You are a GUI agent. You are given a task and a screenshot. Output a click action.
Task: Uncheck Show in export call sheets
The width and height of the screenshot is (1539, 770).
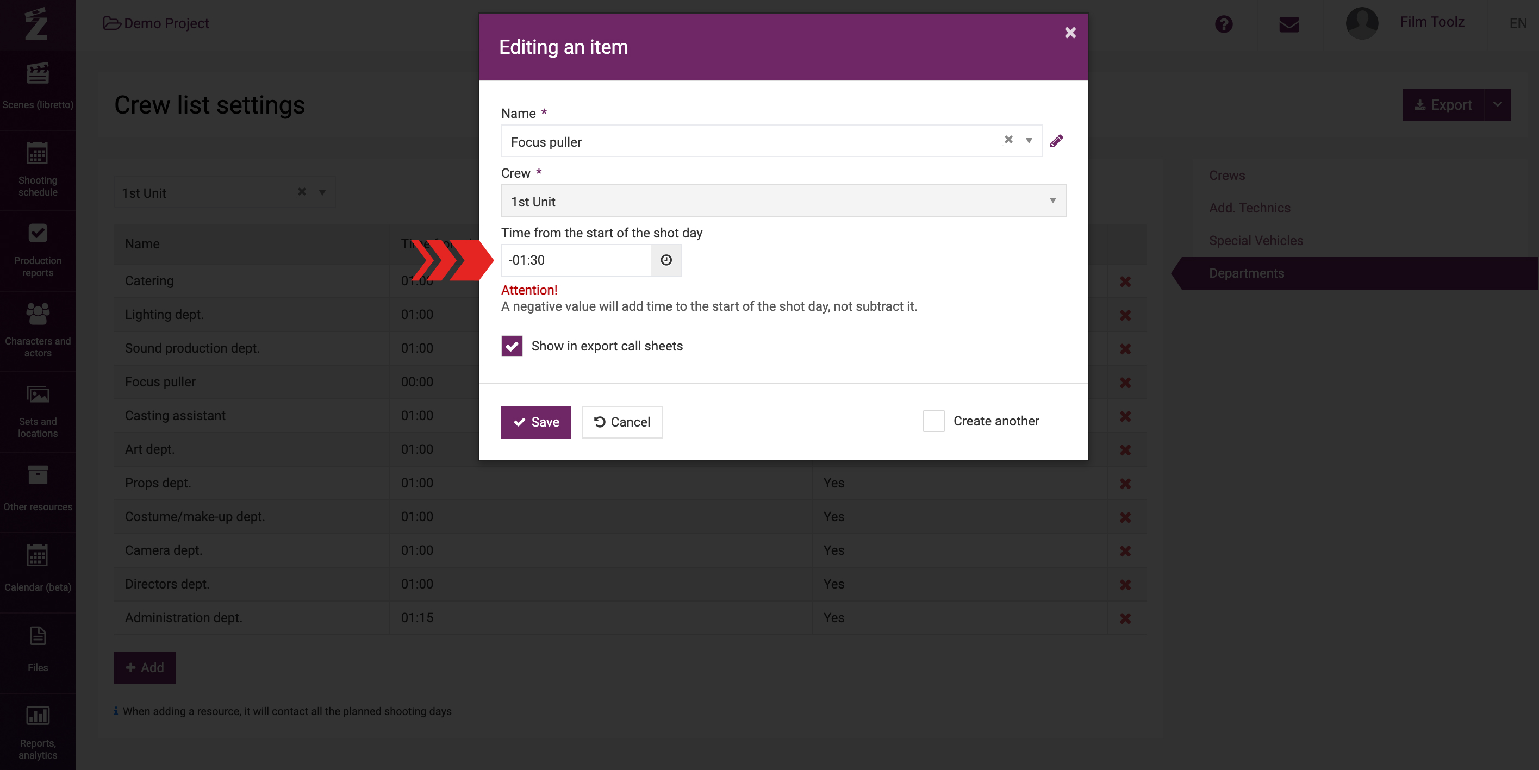pyautogui.click(x=512, y=346)
